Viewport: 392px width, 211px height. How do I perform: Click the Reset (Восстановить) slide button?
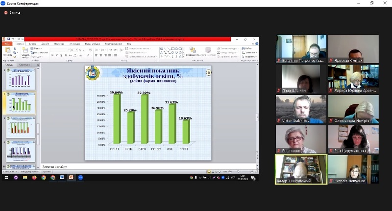click(39, 53)
